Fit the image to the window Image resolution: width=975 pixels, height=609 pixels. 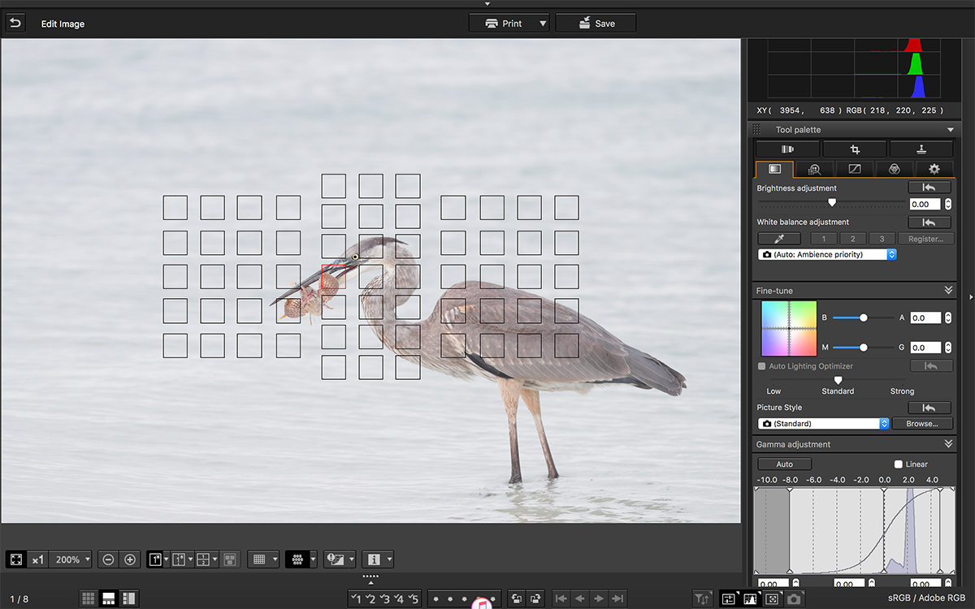[16, 559]
